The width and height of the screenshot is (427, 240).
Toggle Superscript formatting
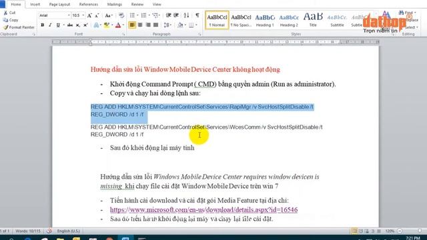click(85, 25)
